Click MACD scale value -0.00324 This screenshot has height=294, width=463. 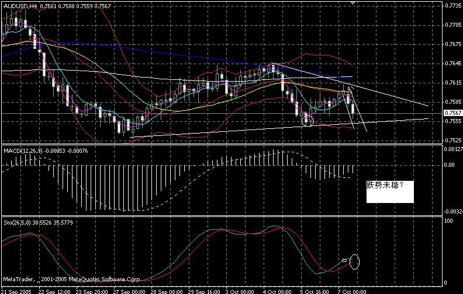453,212
